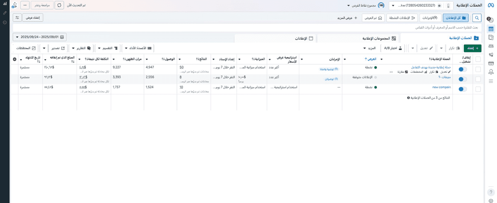
Task: Open the audiences icon in right sidebar
Action: pos(491,46)
